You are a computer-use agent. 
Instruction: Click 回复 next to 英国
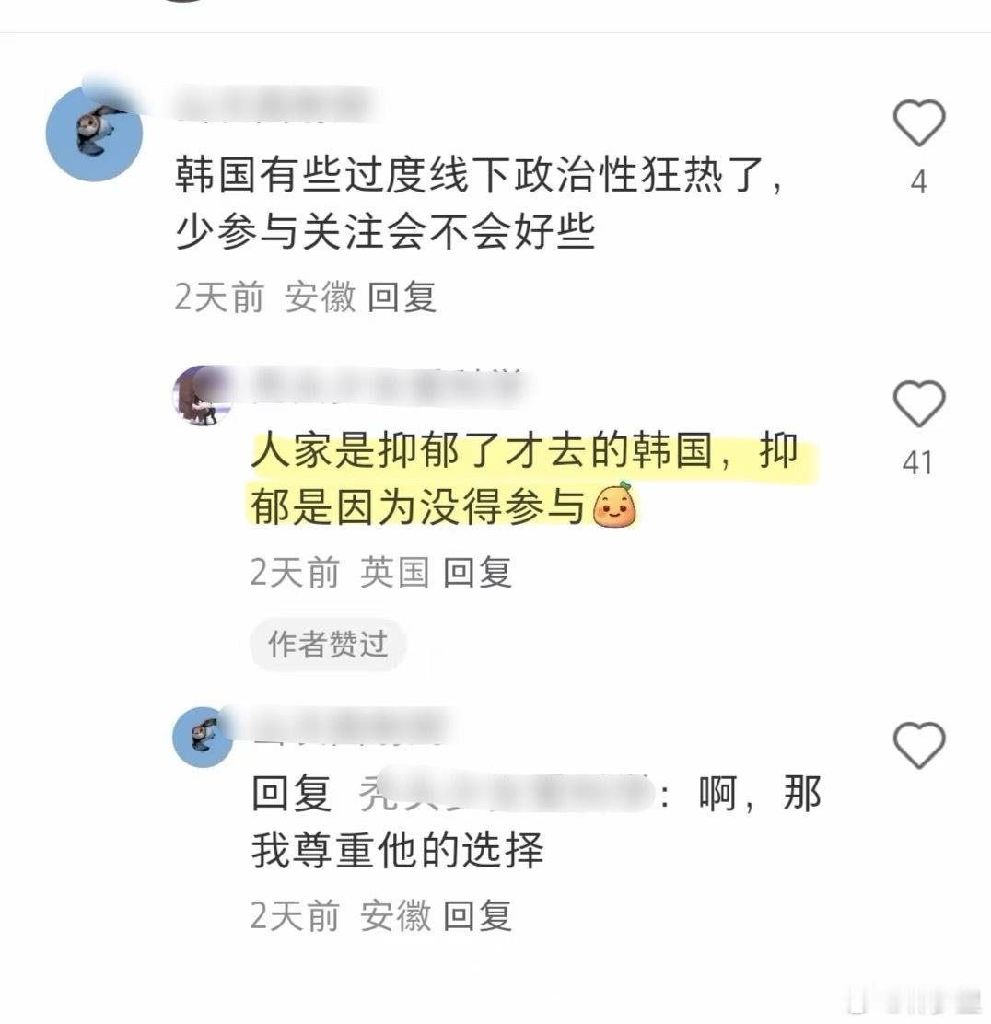coord(477,572)
